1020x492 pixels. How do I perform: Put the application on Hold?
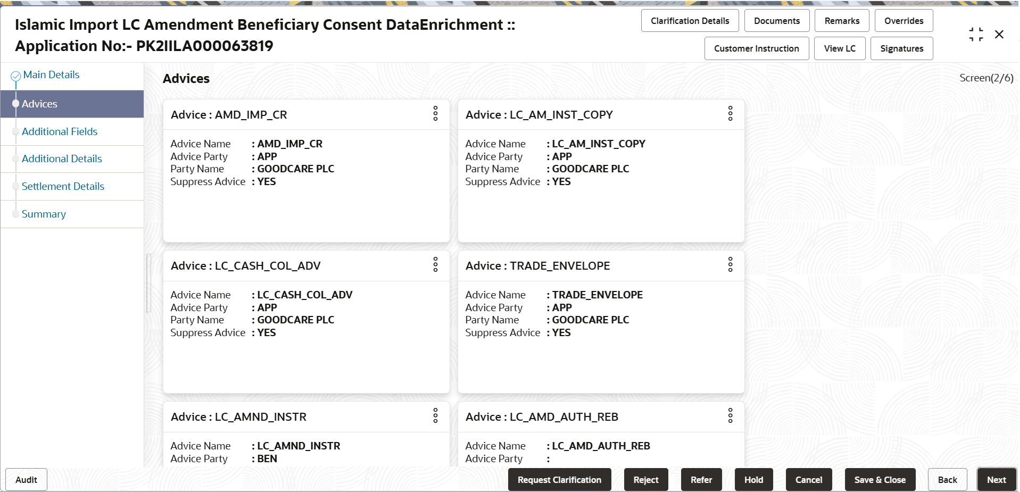753,480
